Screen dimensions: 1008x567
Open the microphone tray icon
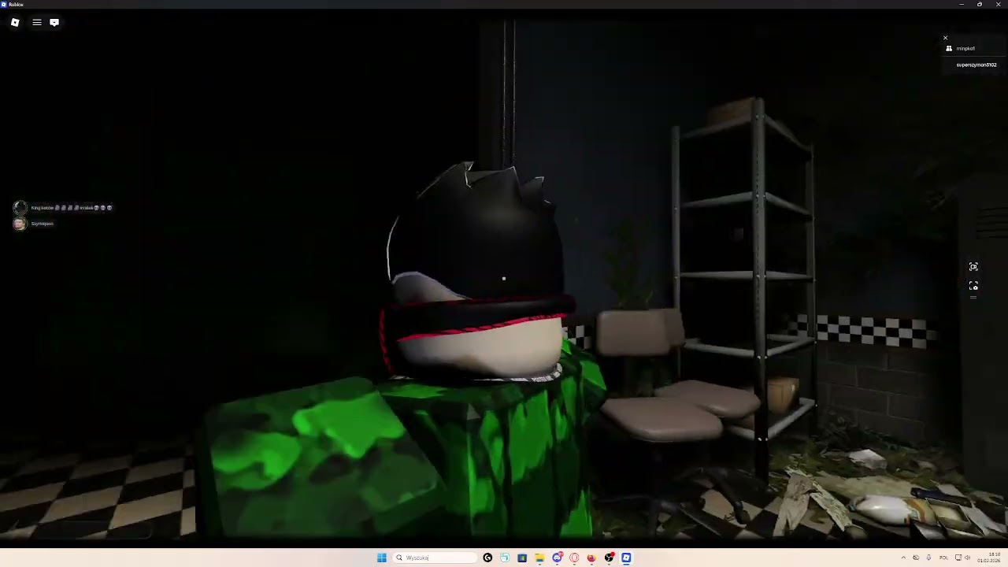coord(928,558)
